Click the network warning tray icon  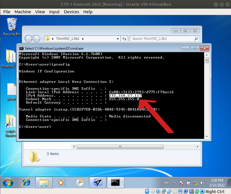click(195, 183)
